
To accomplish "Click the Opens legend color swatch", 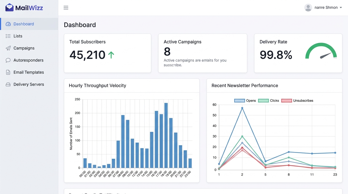I will coord(240,101).
